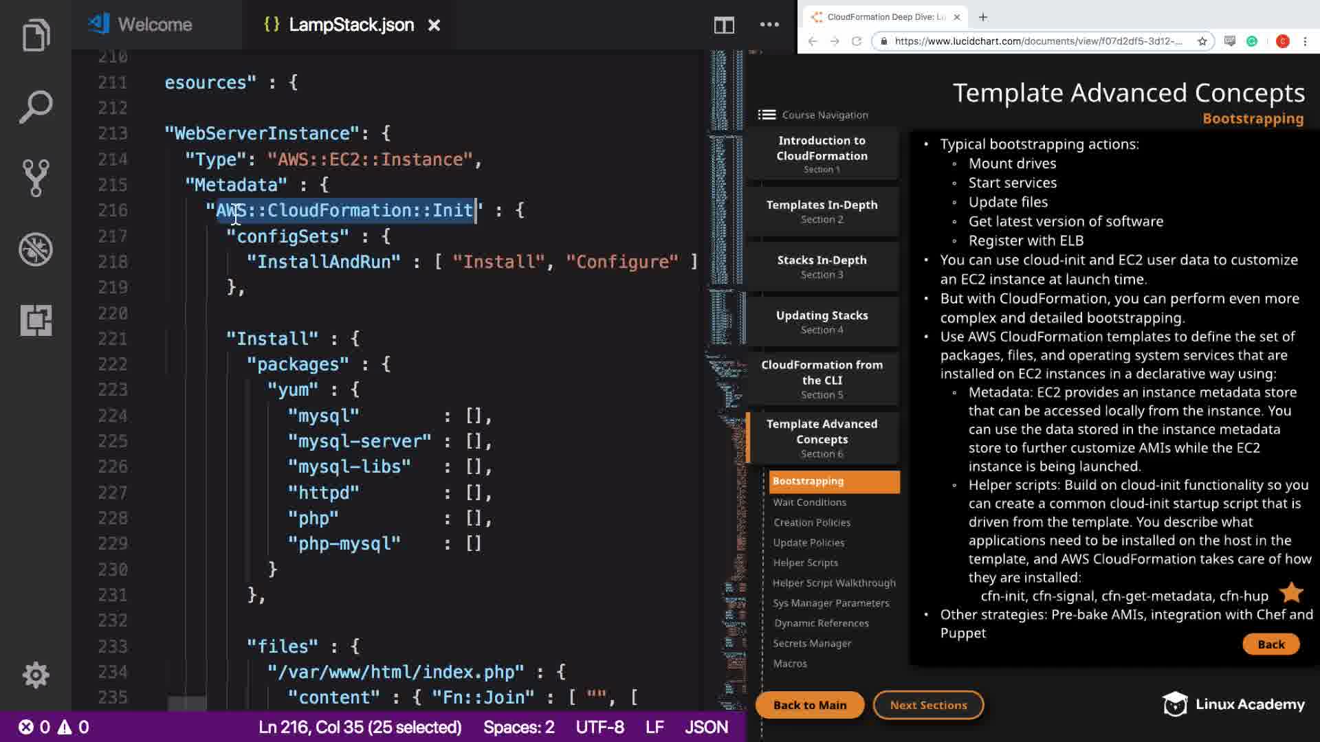Viewport: 1320px width, 742px height.
Task: Select Wait Conditions in course menu
Action: pos(809,502)
